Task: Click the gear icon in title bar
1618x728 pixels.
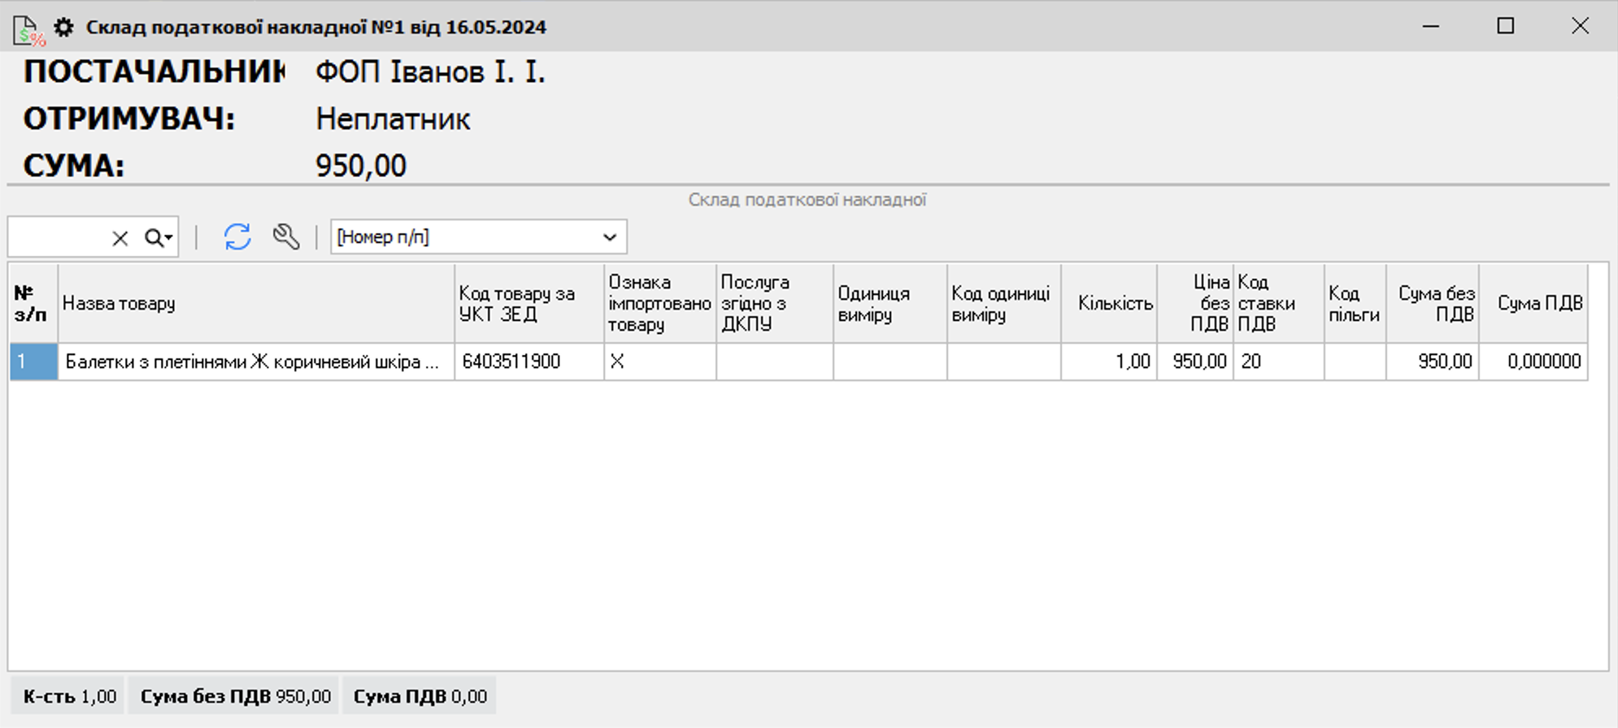Action: (x=63, y=28)
